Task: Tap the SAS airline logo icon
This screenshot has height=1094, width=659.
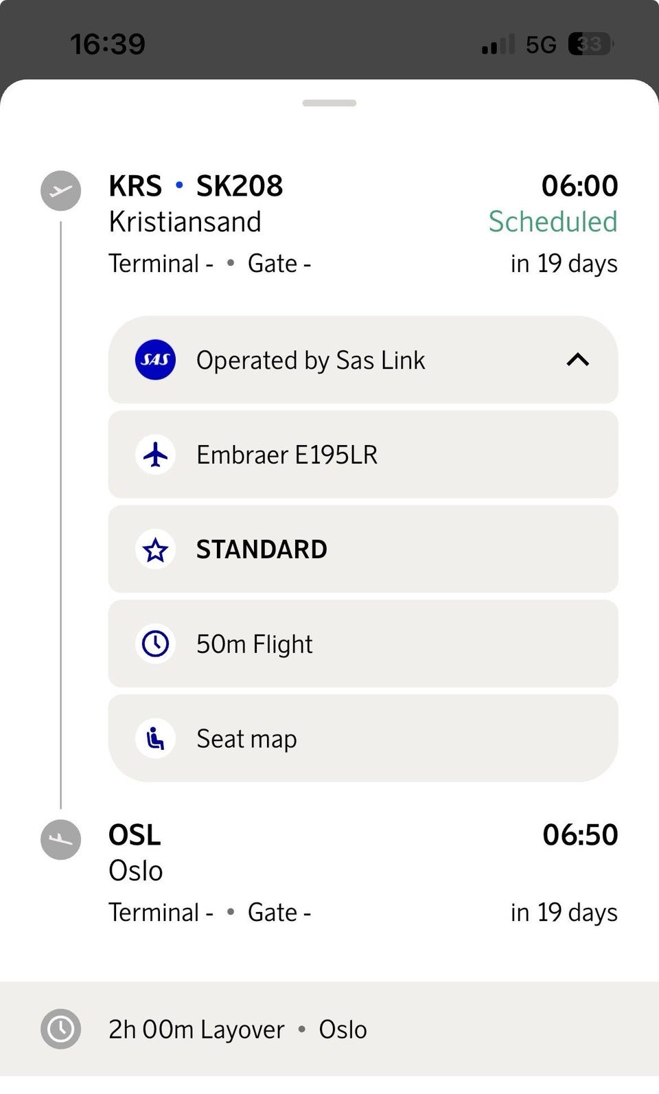Action: click(x=155, y=360)
